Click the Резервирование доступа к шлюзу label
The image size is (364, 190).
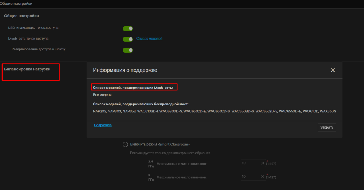tap(38, 49)
